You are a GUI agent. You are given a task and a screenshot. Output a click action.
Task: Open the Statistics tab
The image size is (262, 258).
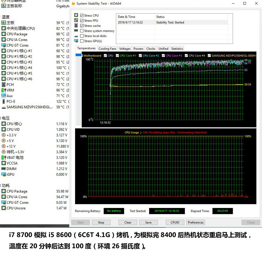click(177, 49)
